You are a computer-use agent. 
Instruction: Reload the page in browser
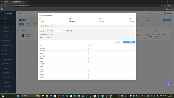click(8, 6)
